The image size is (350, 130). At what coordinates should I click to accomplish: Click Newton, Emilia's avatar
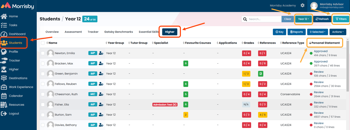[50, 53]
